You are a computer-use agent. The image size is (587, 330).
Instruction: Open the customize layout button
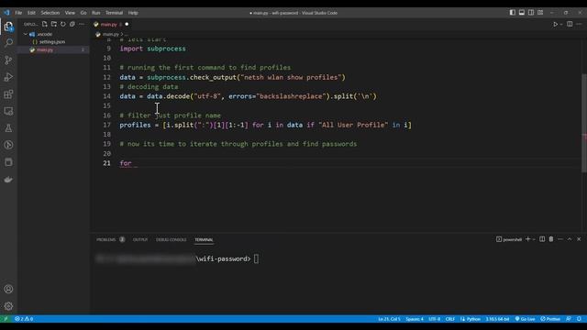540,12
